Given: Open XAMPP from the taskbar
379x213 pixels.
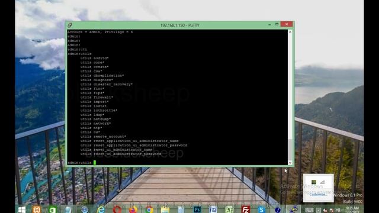Looking at the screenshot, I should coord(37,209).
